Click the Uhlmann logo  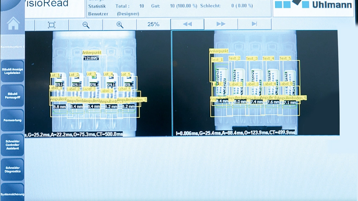pyautogui.click(x=313, y=5)
